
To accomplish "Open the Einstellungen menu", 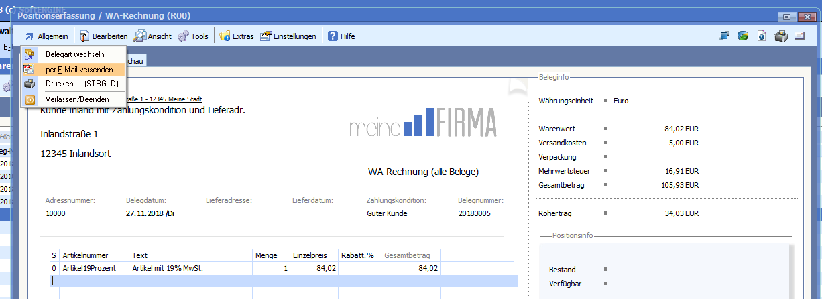I will coord(288,36).
